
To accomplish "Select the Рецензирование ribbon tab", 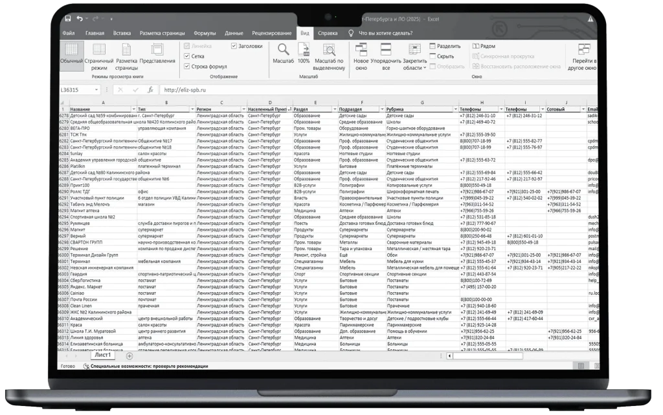I will 271,33.
